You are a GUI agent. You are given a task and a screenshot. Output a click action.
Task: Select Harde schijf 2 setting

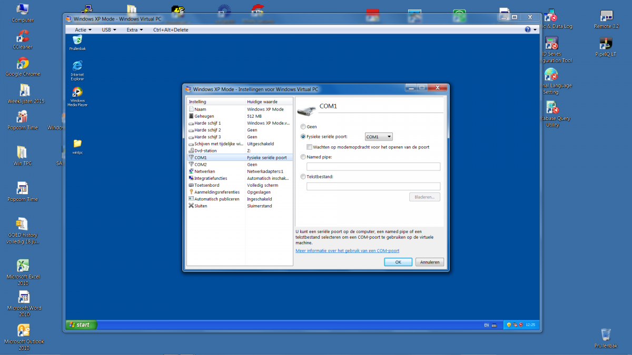(240, 130)
